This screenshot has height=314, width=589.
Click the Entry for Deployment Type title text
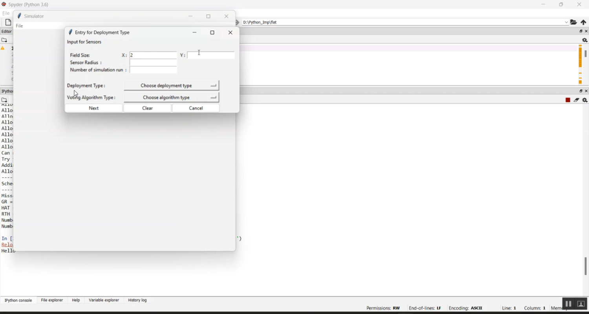[x=102, y=33]
